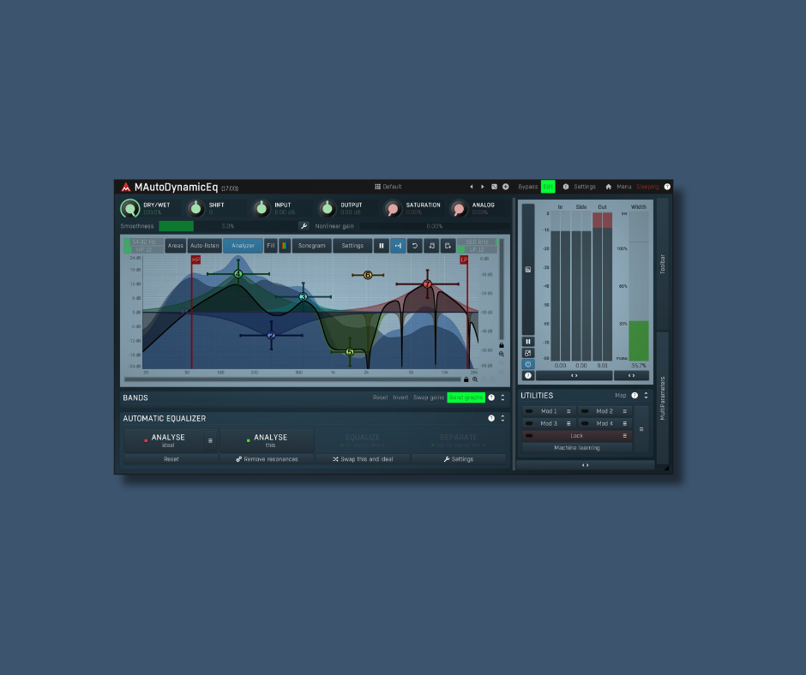Toggle analyzer Fill option

pyautogui.click(x=270, y=246)
